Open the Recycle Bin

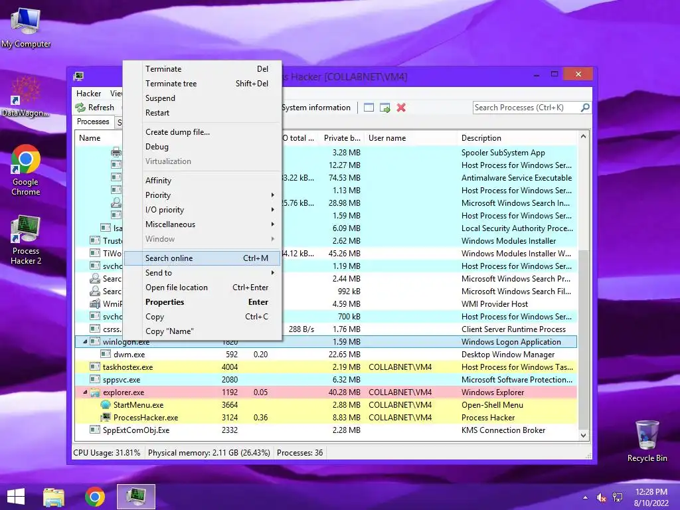tap(647, 441)
